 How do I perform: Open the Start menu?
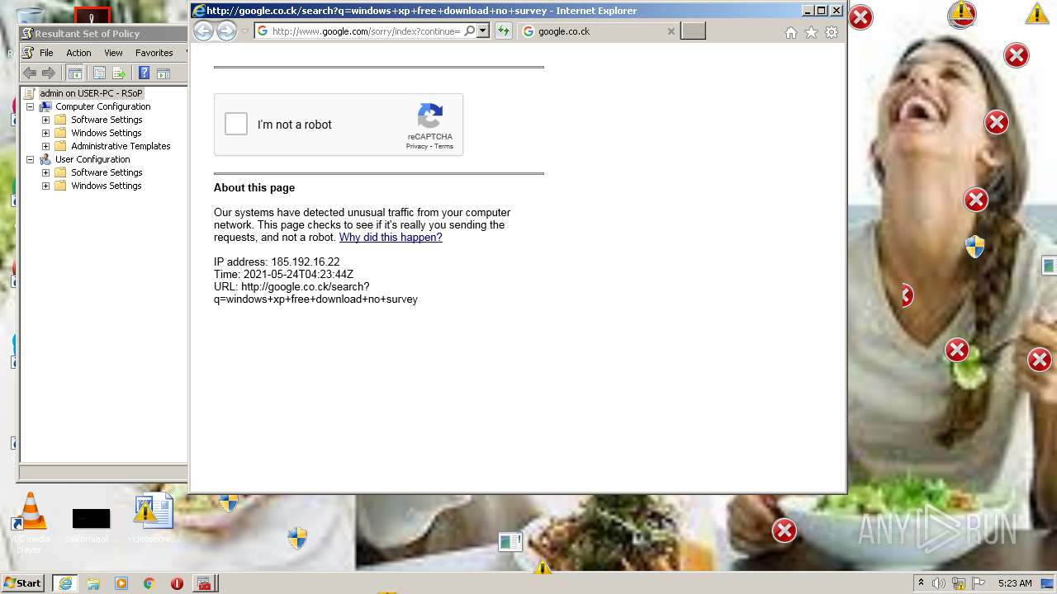(23, 582)
